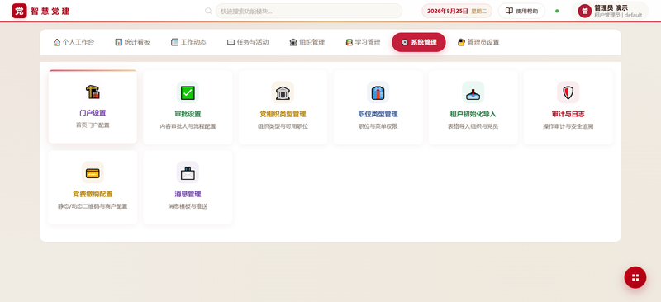Click the 职位与菜单权限 description
Viewport: 661px width, 302px height.
(378, 126)
